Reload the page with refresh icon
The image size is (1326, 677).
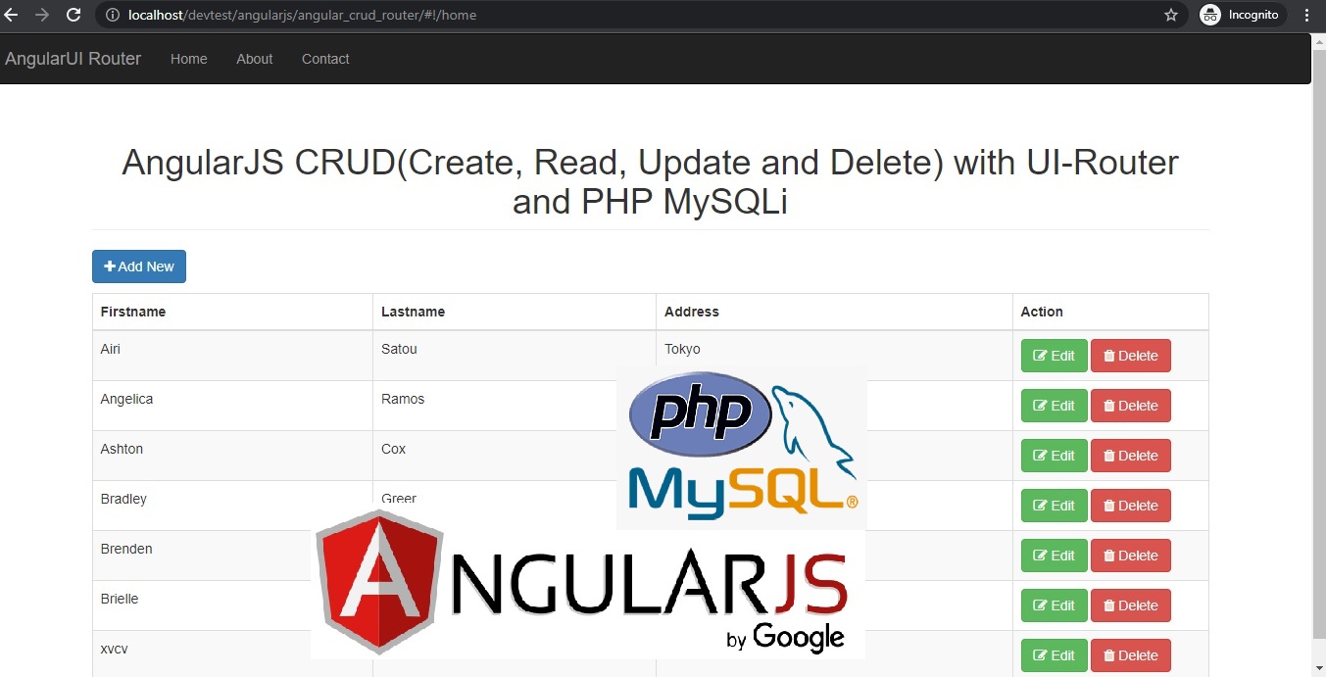pyautogui.click(x=74, y=15)
